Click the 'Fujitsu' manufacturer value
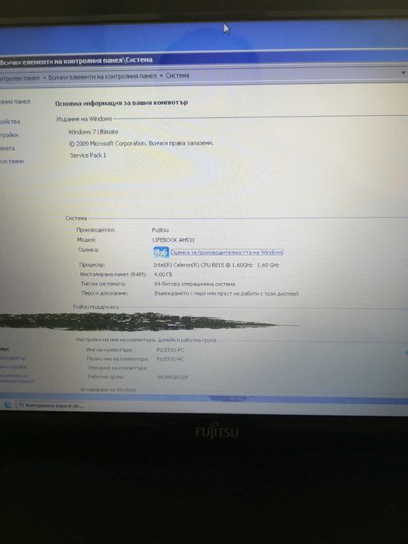The height and width of the screenshot is (544, 408). point(160,230)
